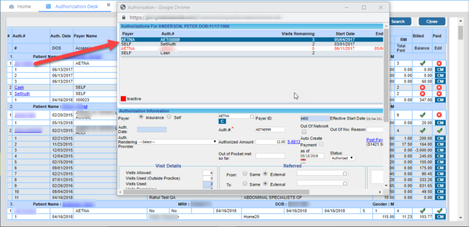
Task: Click the 5-6813 link
Action: pos(294,142)
